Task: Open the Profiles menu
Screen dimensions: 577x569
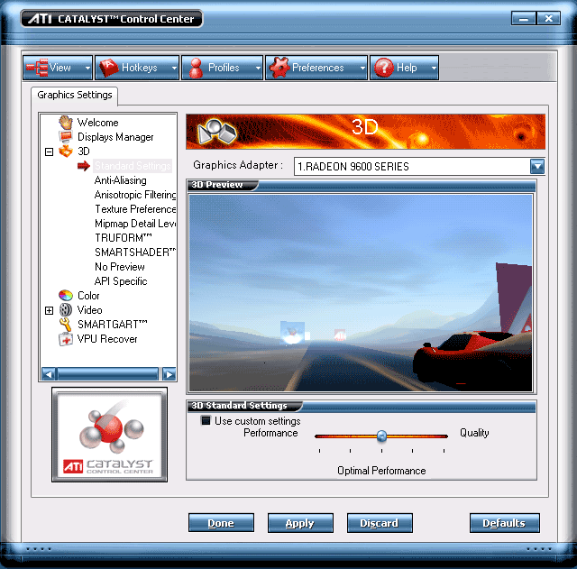Action: tap(223, 68)
